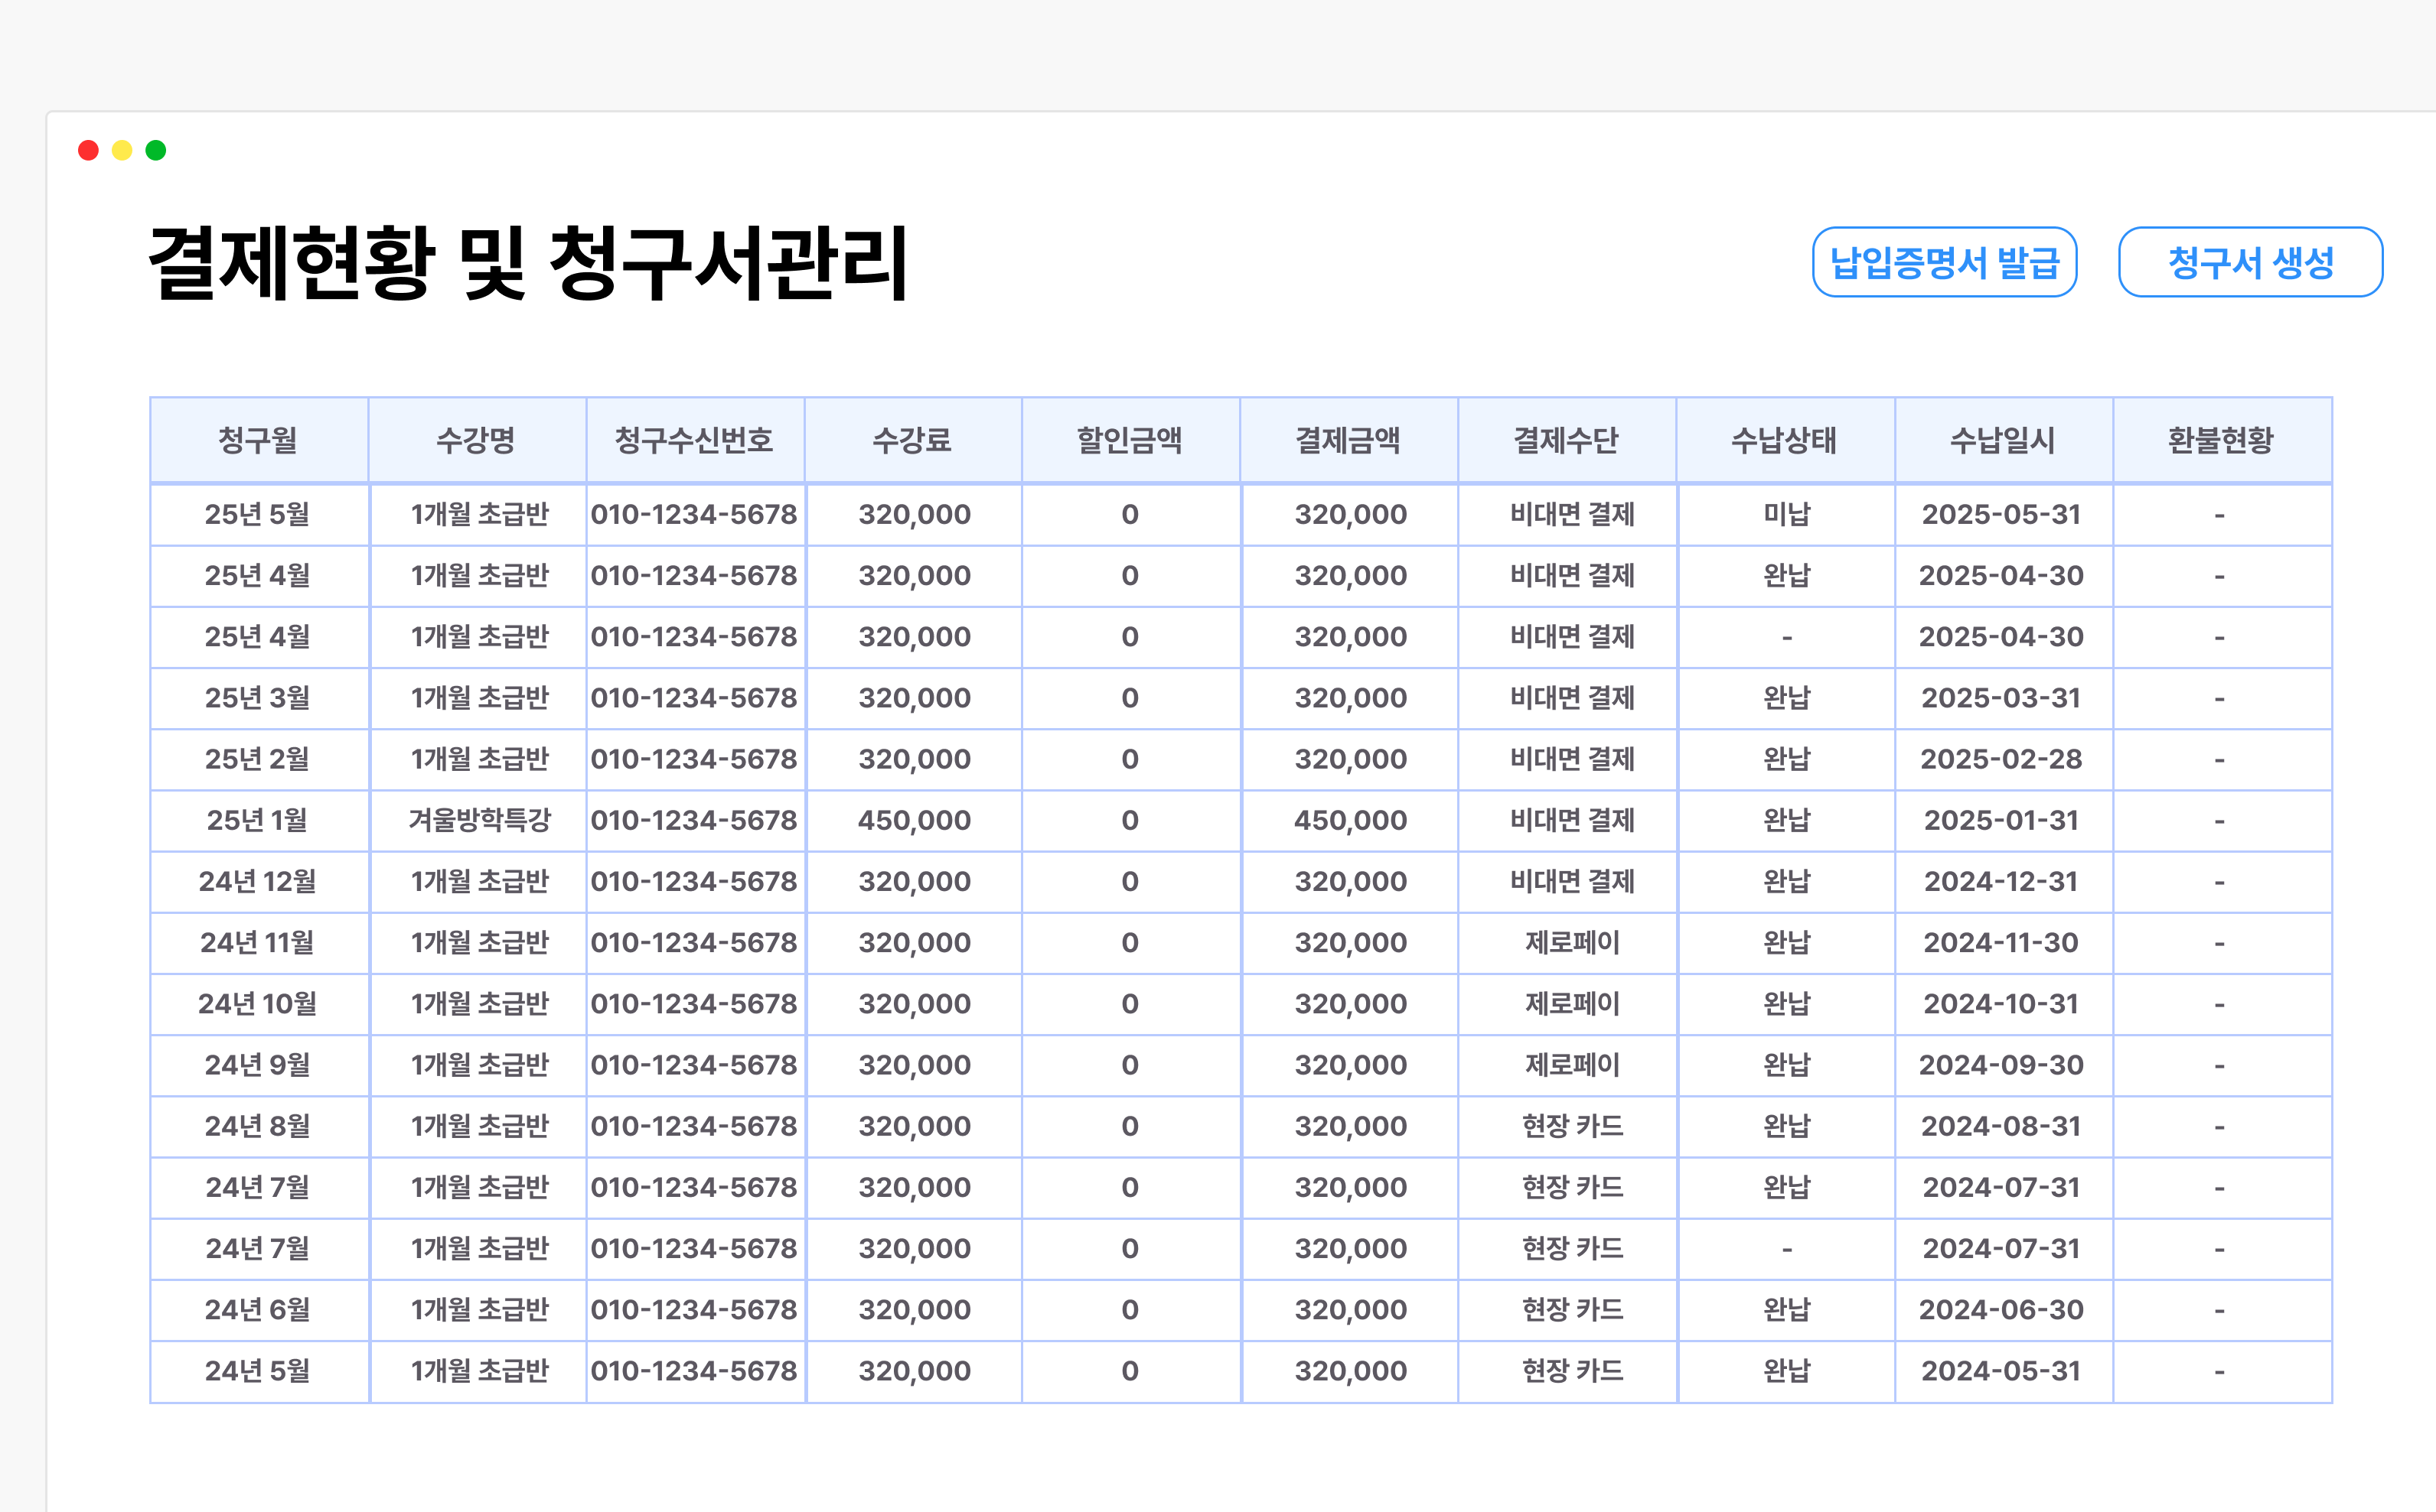The height and width of the screenshot is (1512, 2436).
Task: Select the 25년 1월 billing month cell
Action: (x=258, y=820)
